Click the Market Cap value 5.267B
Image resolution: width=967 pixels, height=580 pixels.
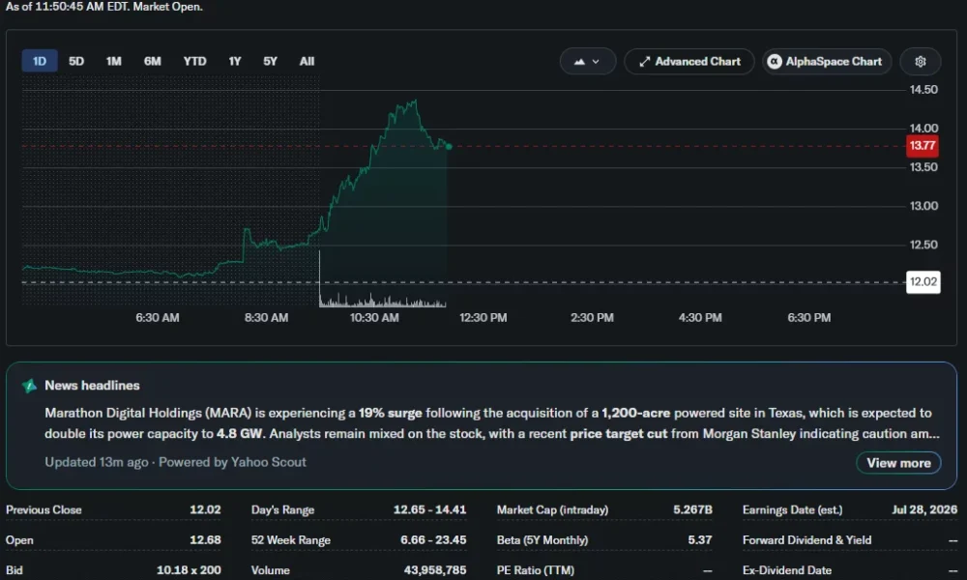pyautogui.click(x=692, y=509)
